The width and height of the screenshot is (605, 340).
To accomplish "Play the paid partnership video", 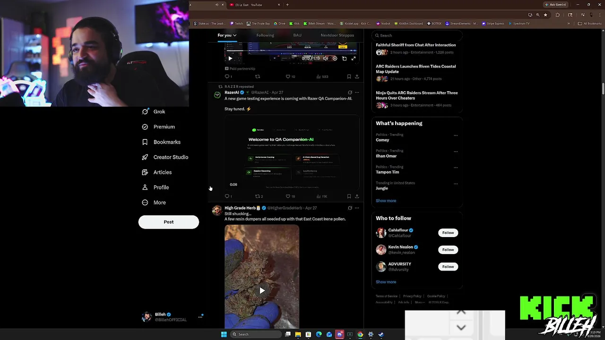I will click(230, 59).
